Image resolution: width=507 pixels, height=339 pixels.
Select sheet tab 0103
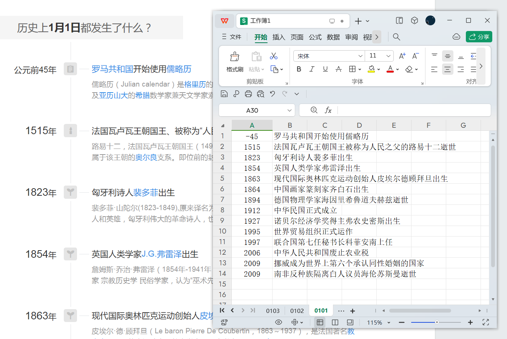273,311
